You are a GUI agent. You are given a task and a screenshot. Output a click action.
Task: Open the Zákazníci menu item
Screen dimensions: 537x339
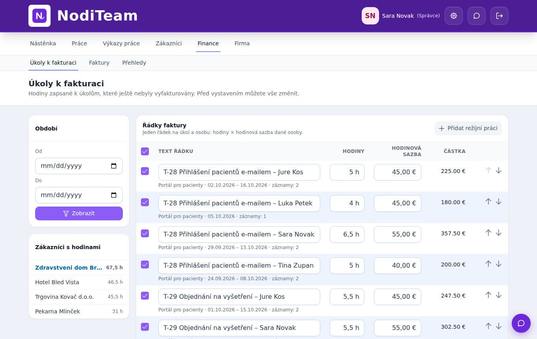(169, 43)
